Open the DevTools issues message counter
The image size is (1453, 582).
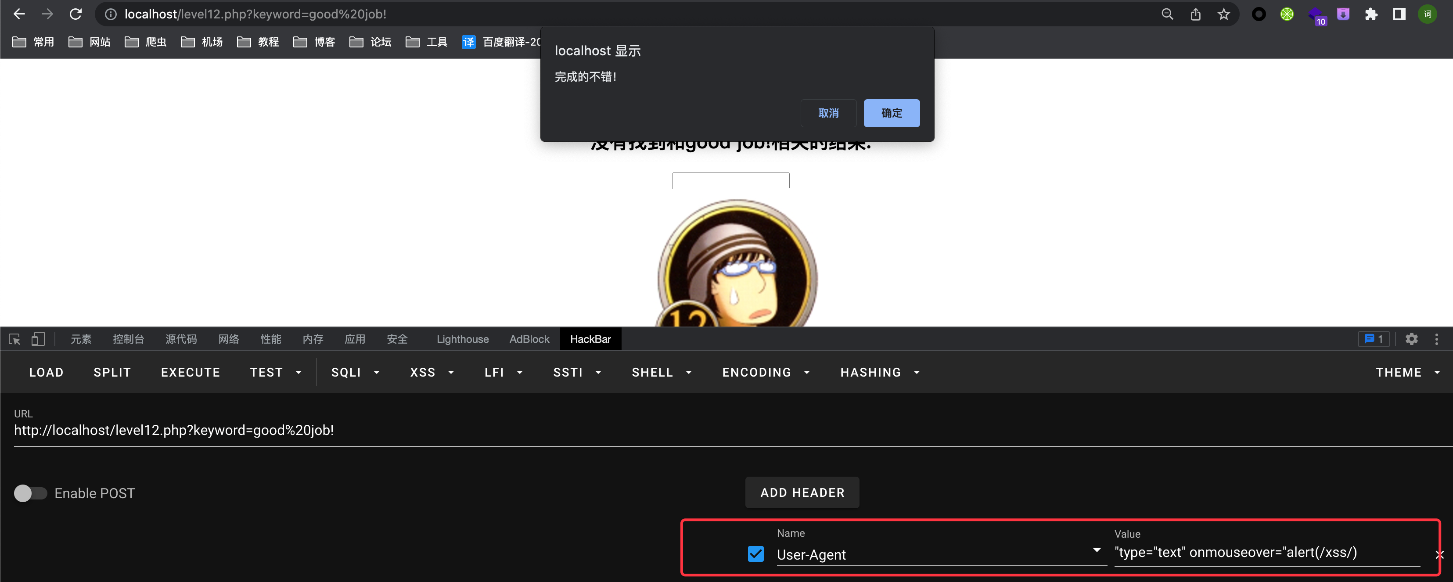1373,339
